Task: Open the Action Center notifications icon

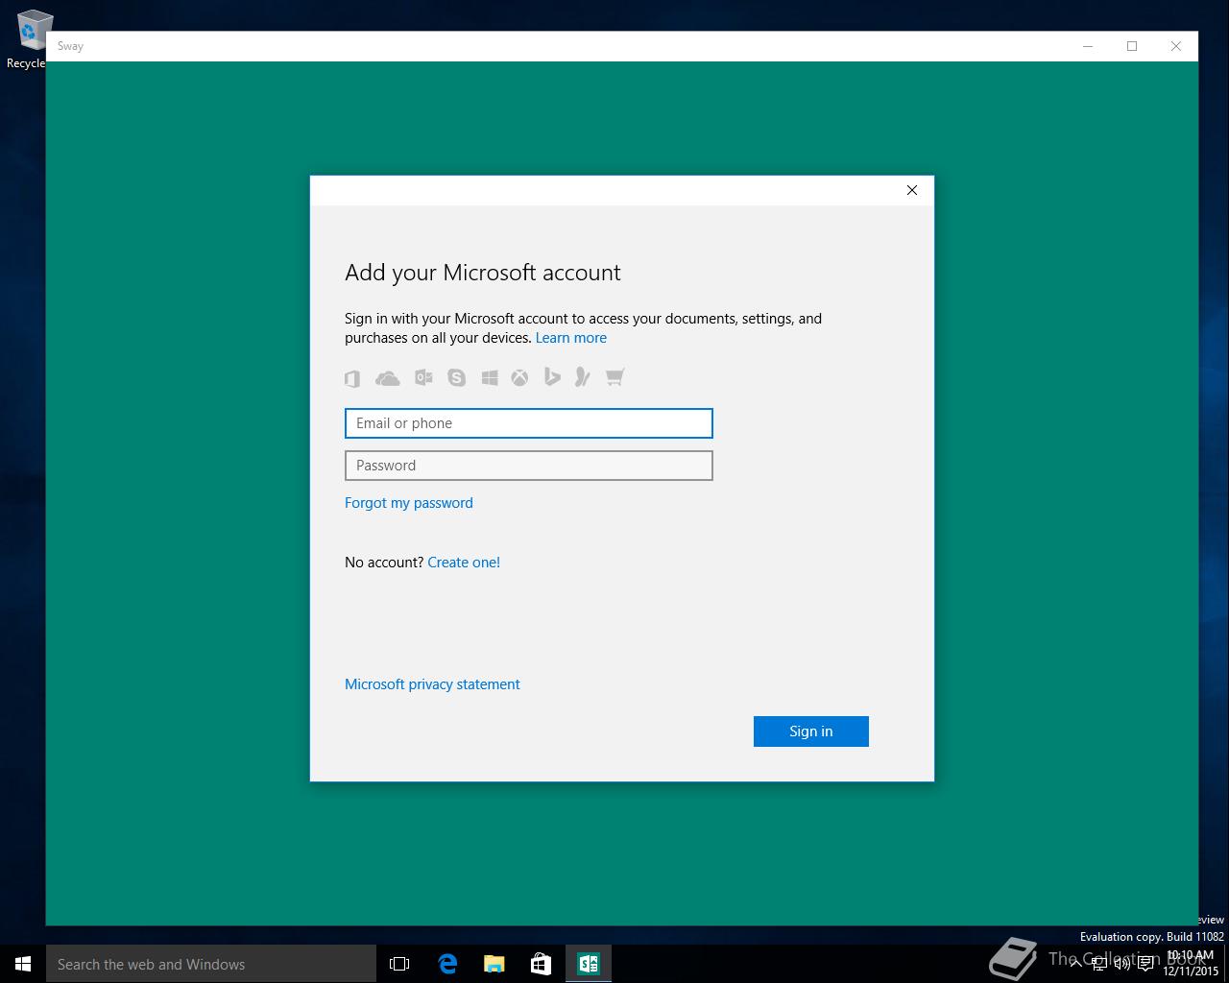Action: tap(1145, 964)
